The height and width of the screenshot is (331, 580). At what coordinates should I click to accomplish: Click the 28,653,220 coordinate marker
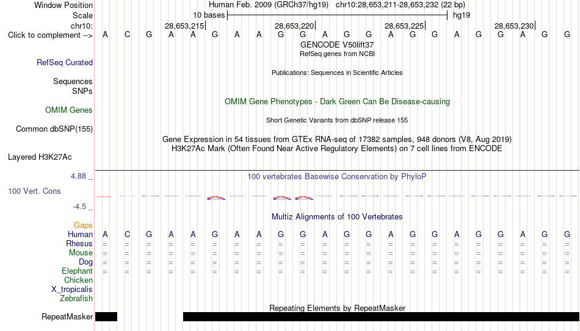(294, 26)
